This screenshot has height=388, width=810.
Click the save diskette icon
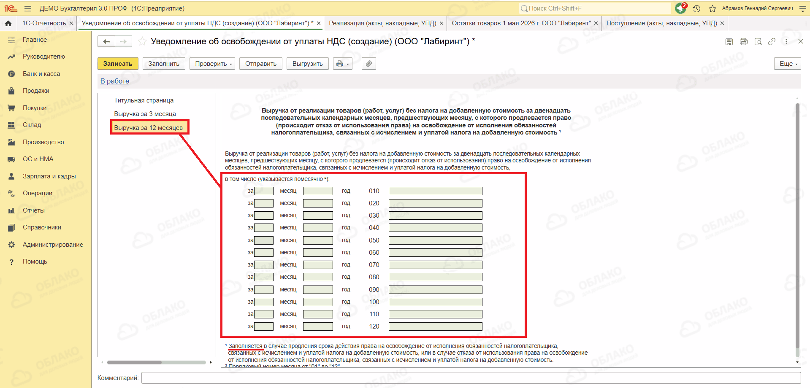[x=729, y=41]
